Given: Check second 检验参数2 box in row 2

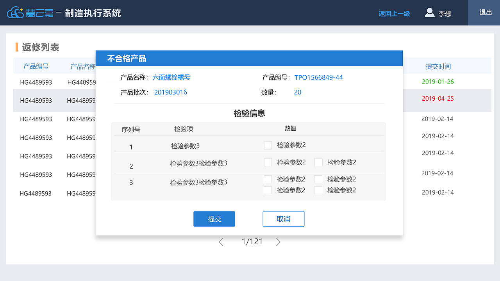Looking at the screenshot, I should (x=318, y=162).
